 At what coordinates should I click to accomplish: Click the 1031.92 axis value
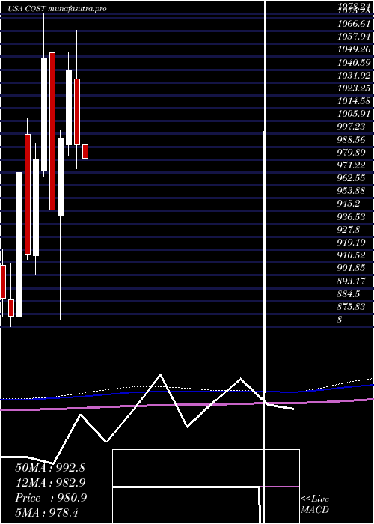pyautogui.click(x=355, y=75)
